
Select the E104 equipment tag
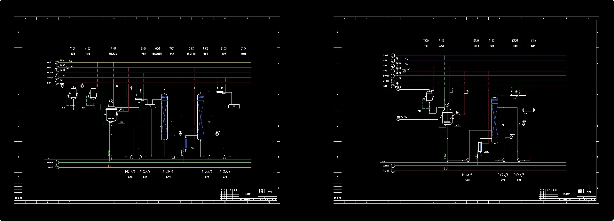click(476, 41)
